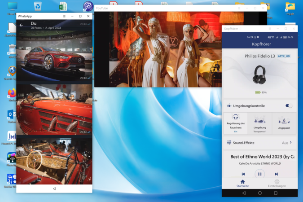The width and height of the screenshot is (303, 202).
Task: Open the Excel file desktop icon
Action: (x=63, y=6)
